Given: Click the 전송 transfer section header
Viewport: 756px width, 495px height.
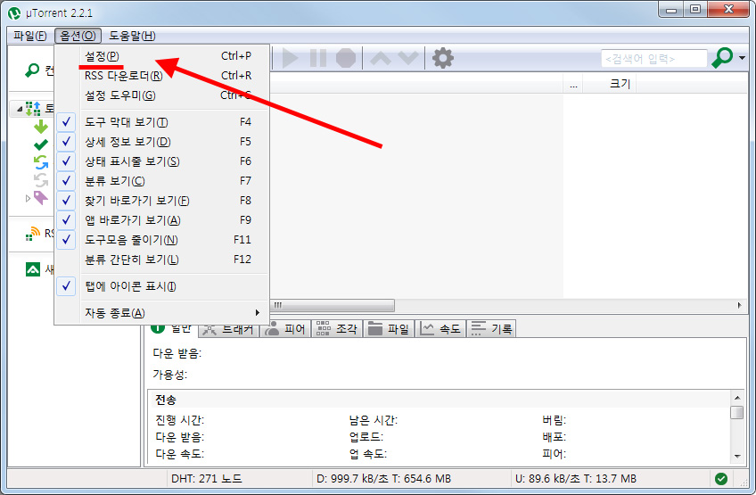Looking at the screenshot, I should click(166, 400).
